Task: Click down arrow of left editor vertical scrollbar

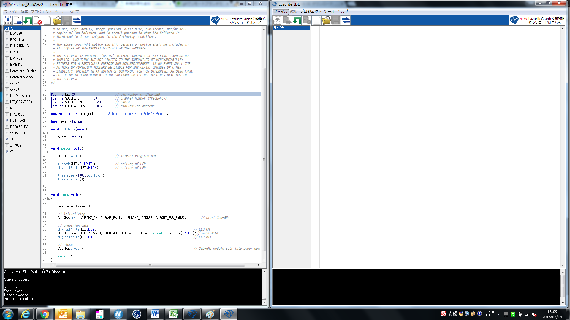Action: tap(264, 260)
